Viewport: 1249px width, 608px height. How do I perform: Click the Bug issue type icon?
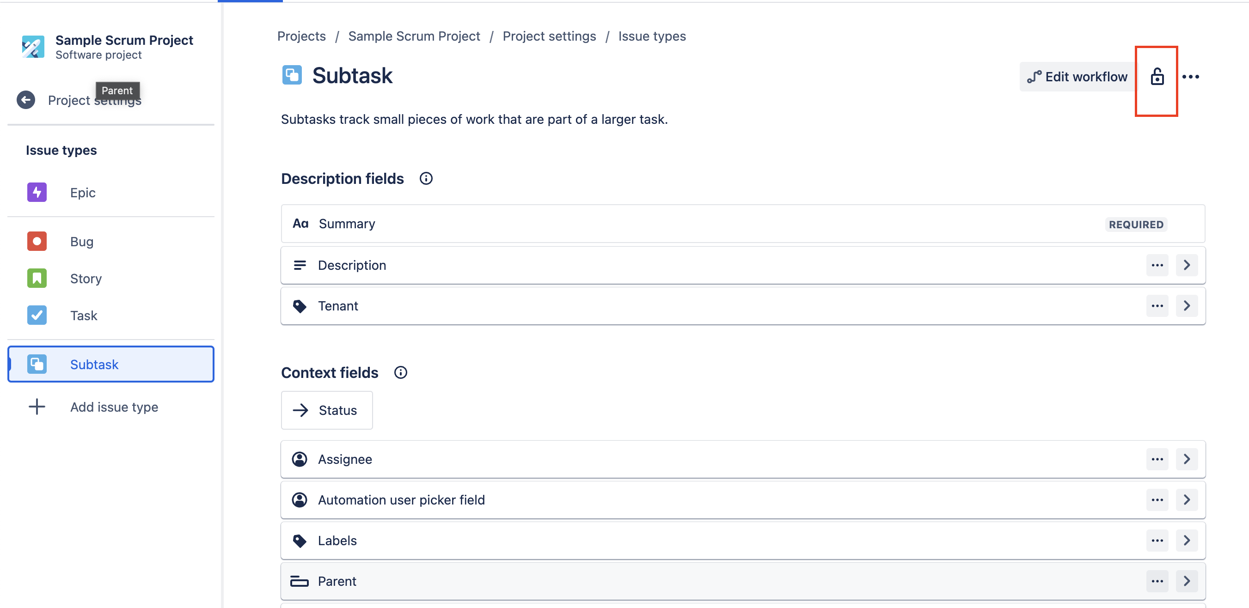(37, 241)
